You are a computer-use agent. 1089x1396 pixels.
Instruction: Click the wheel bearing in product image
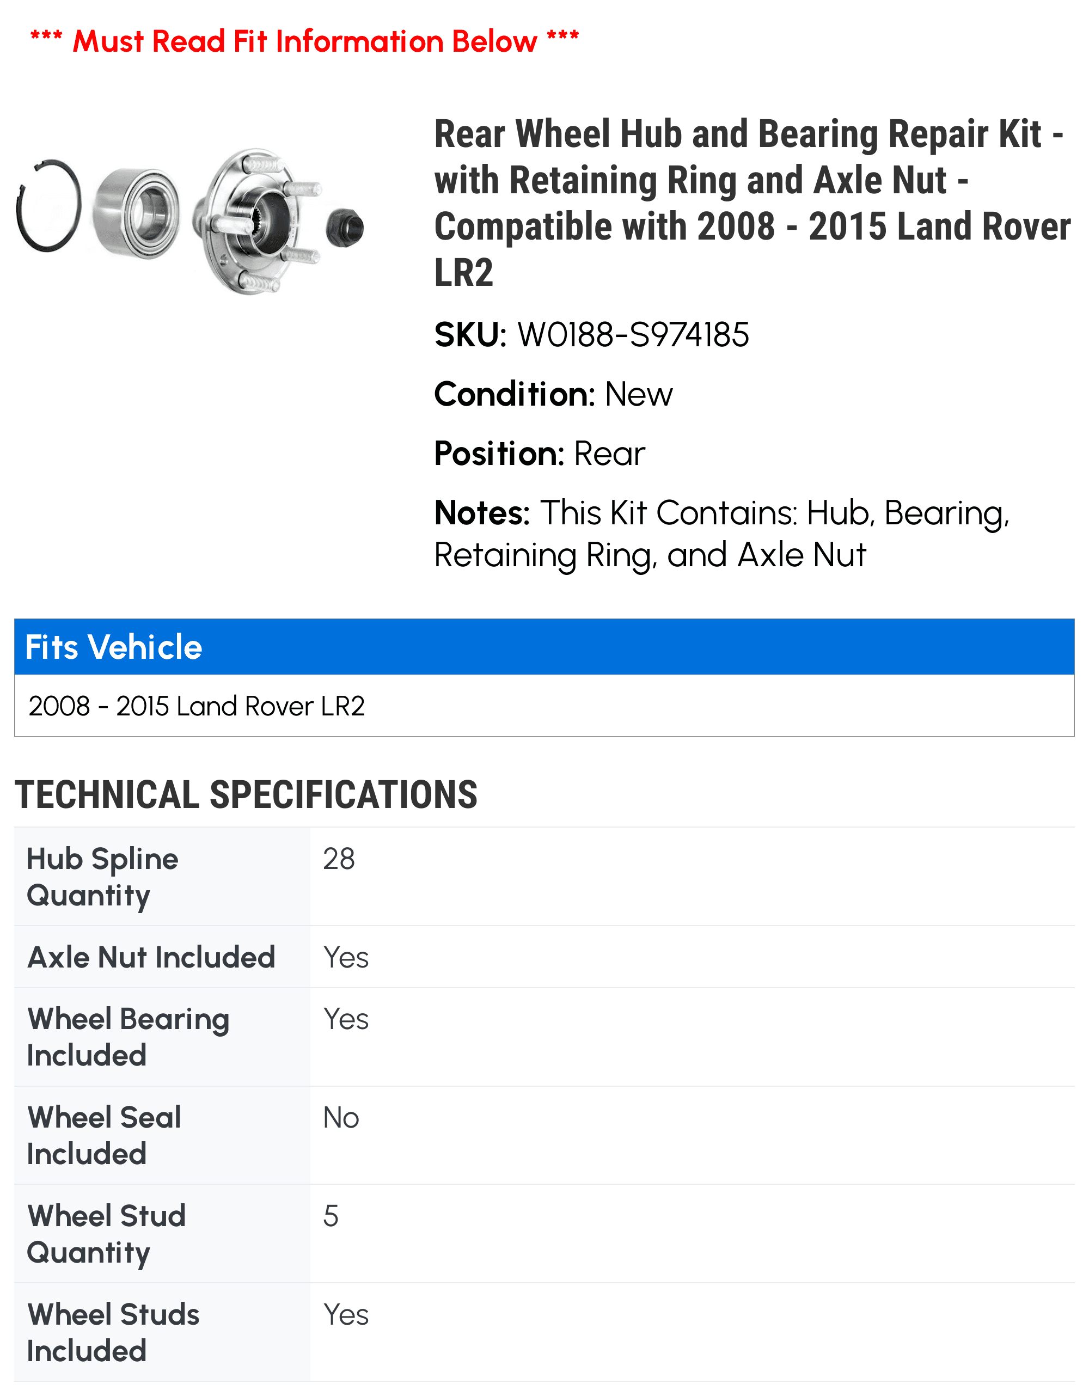136,213
